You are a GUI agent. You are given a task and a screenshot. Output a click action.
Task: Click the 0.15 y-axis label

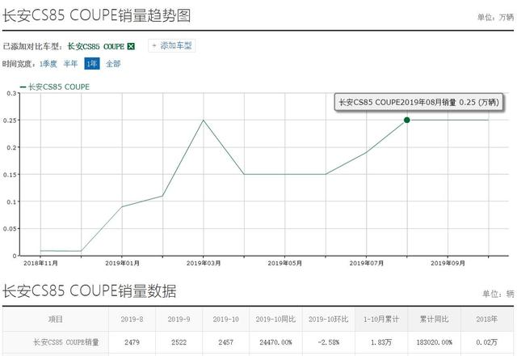tap(10, 175)
